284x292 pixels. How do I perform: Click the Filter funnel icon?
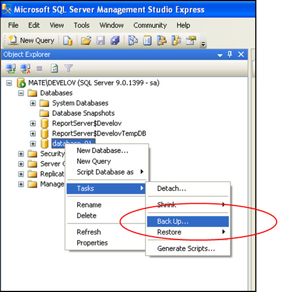68,68
